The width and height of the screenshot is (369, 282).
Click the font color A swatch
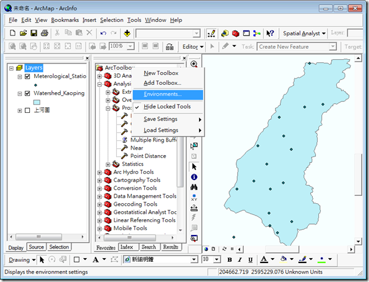264,259
